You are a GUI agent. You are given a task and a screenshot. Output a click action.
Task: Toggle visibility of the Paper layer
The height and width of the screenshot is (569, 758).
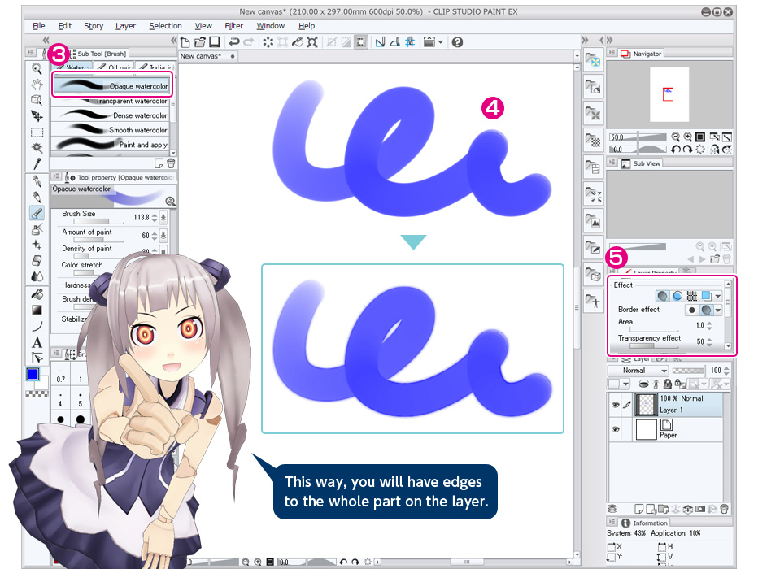coord(614,429)
